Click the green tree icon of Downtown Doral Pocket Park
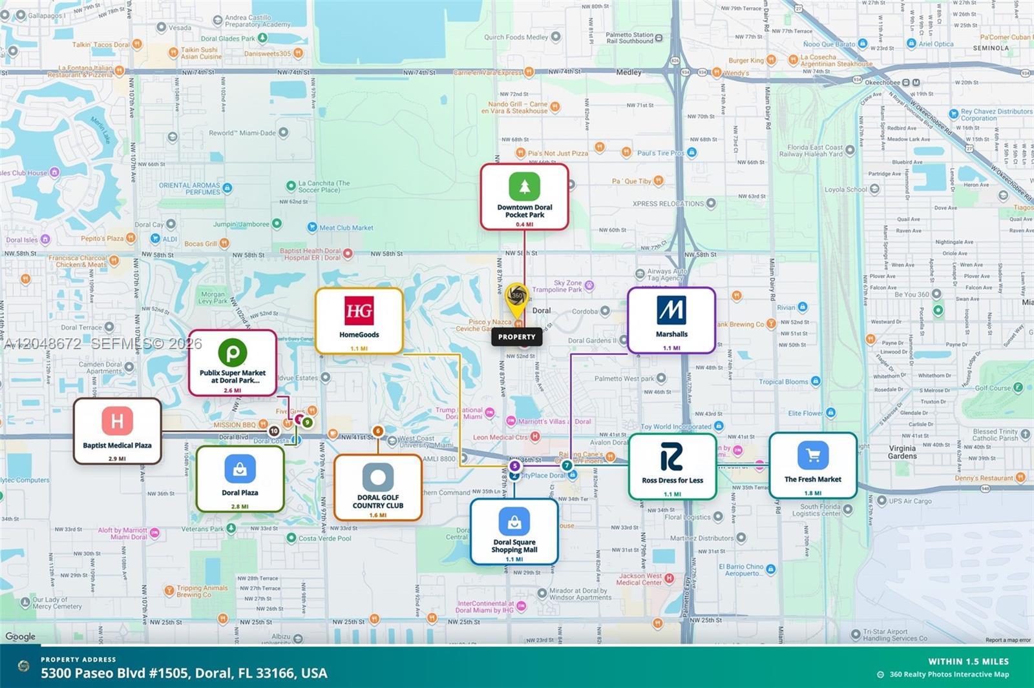Screen dimensions: 1034x688 524,187
